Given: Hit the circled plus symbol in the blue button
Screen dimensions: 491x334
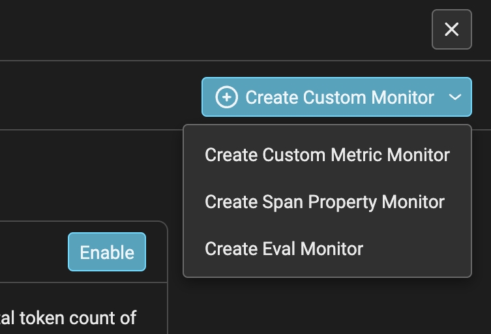Looking at the screenshot, I should click(x=226, y=98).
